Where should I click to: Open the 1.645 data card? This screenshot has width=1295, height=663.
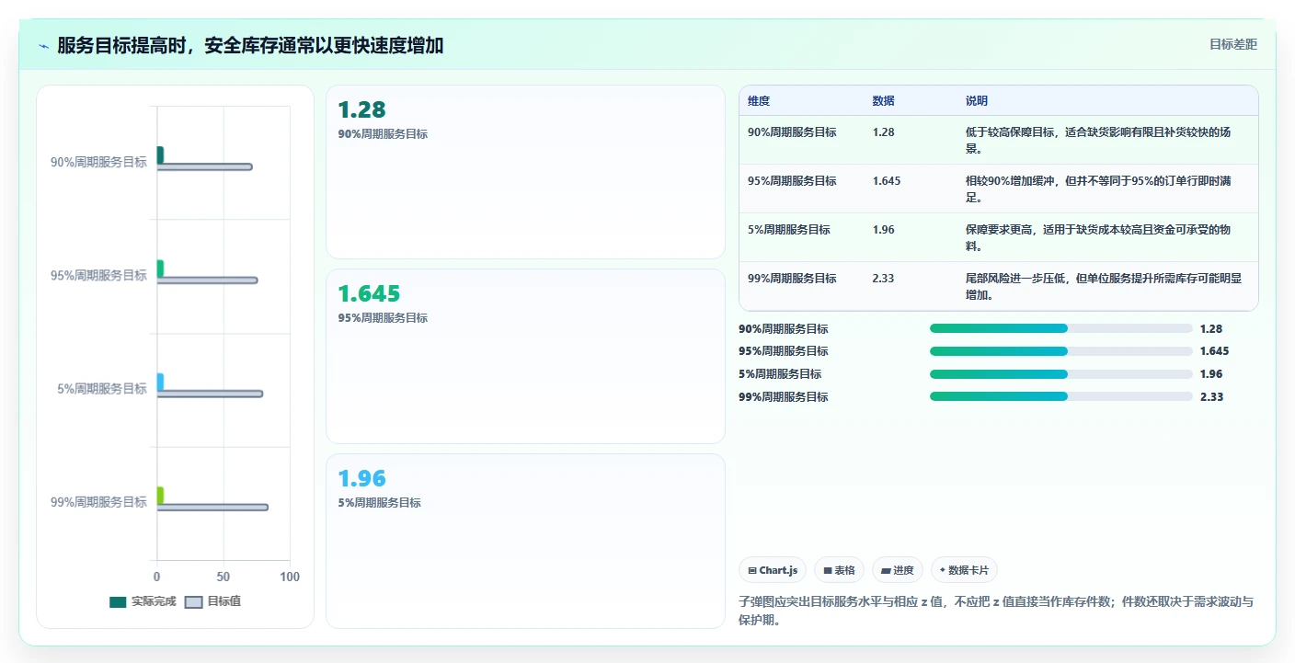tap(525, 356)
